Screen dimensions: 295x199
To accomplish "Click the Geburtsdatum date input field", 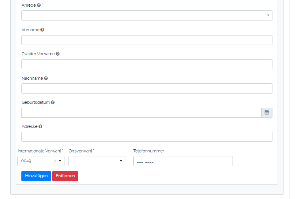I will click(141, 113).
